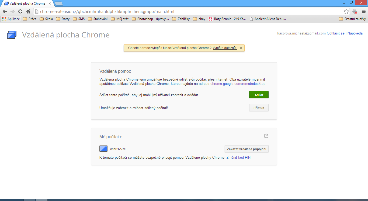
Task: Open Chrome menu via the hamburger icon
Action: point(363,11)
